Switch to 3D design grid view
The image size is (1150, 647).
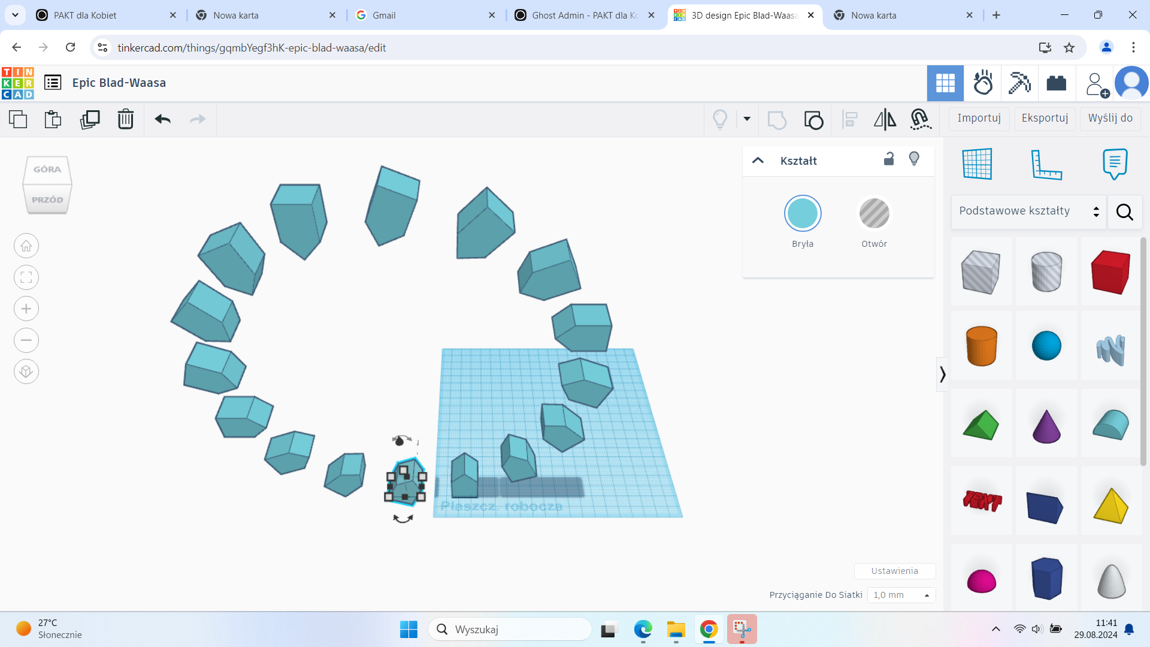[945, 83]
